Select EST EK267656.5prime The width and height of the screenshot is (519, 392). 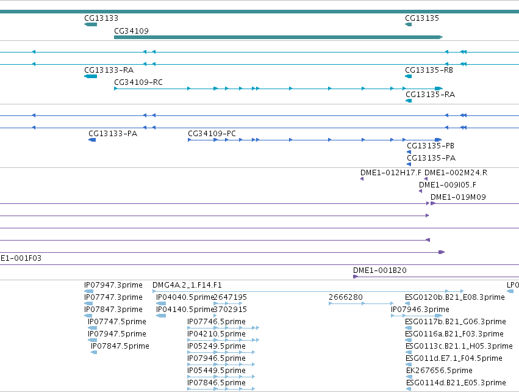click(439, 371)
